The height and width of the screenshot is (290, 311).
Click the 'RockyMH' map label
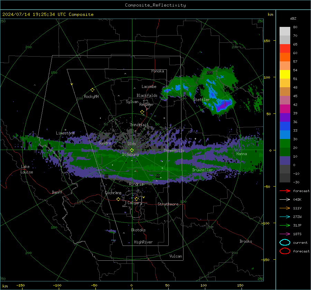(91, 97)
